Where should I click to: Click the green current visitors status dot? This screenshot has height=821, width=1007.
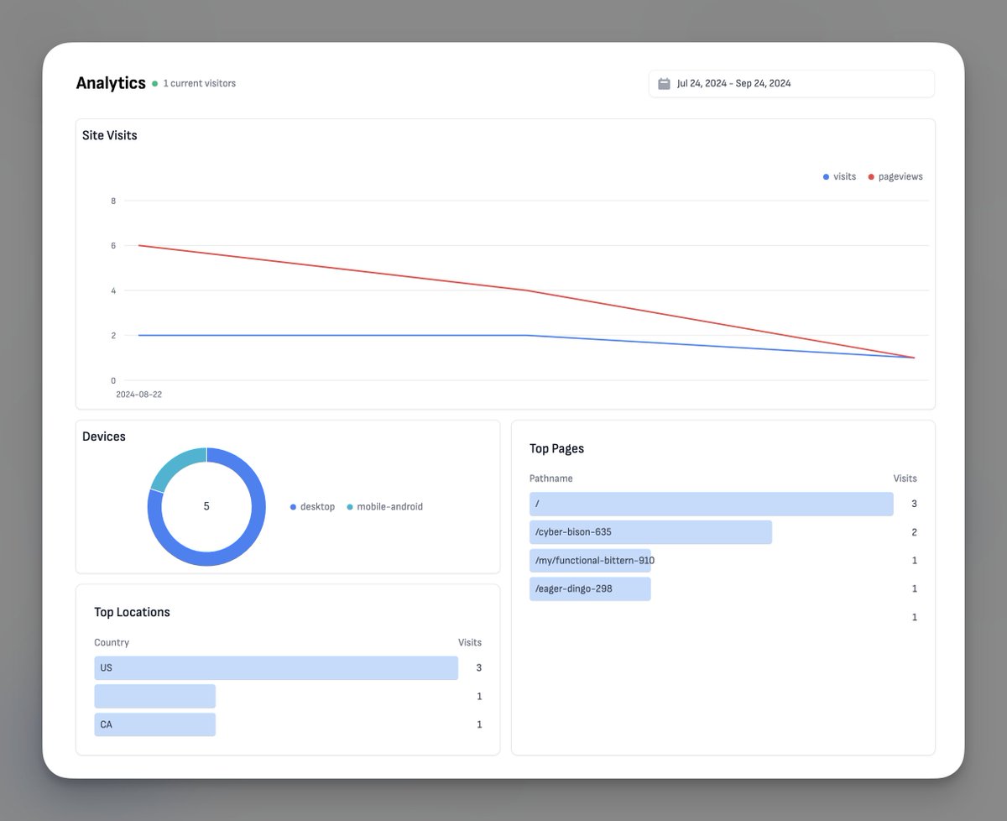pos(154,84)
